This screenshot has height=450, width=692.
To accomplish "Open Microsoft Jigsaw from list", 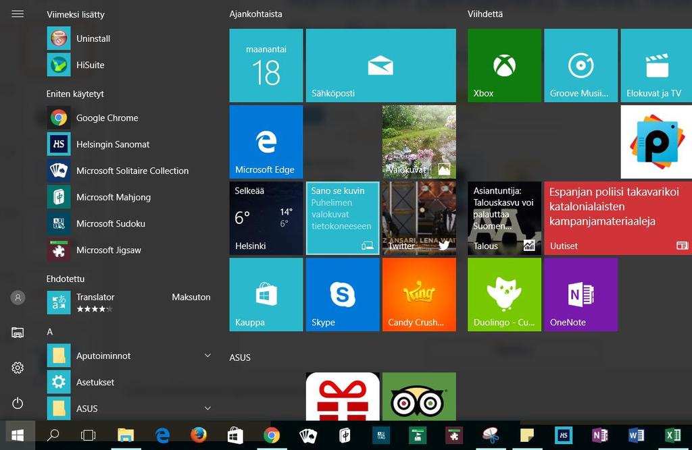I will 129,250.
